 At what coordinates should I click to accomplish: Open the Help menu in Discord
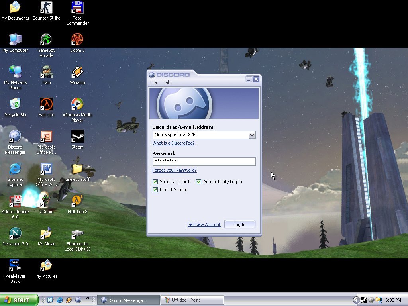(x=167, y=82)
